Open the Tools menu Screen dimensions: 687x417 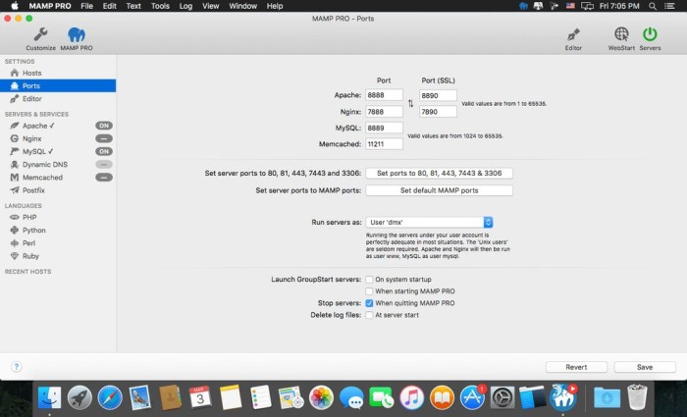[160, 6]
